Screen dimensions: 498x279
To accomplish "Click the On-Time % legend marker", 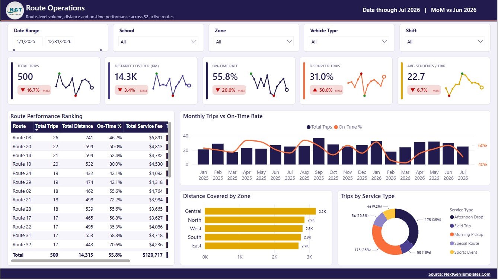I will (336, 127).
